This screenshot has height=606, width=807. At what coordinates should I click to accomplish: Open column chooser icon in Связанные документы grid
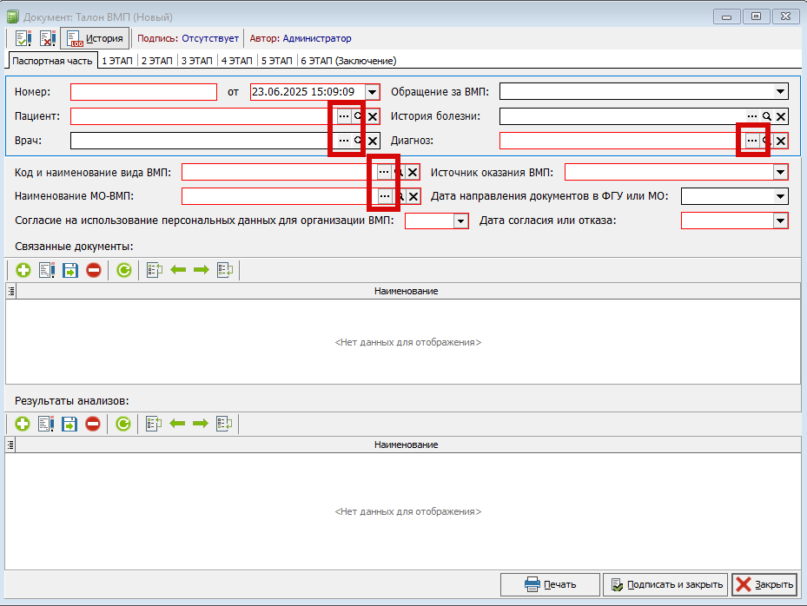10,291
